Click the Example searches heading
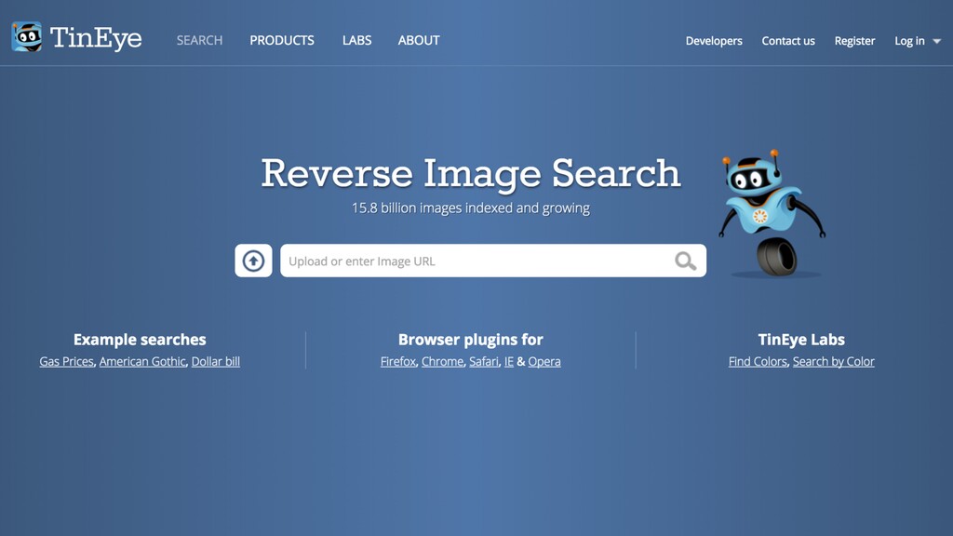This screenshot has height=536, width=953. pos(140,339)
